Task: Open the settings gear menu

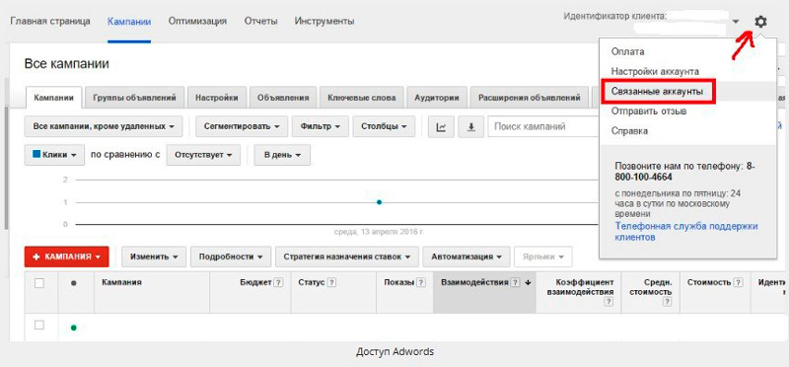Action: (760, 22)
